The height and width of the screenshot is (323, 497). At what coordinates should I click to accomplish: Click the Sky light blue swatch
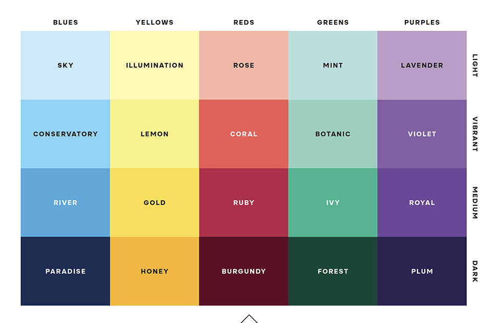[65, 65]
